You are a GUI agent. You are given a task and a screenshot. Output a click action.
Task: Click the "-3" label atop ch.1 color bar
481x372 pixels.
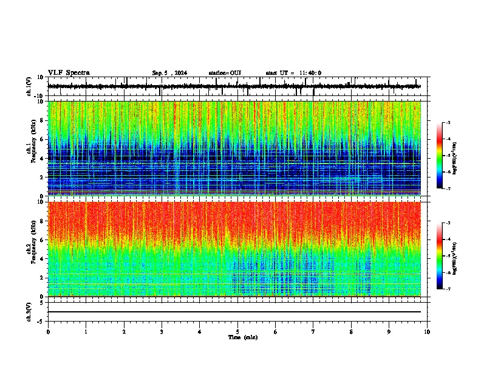click(448, 122)
